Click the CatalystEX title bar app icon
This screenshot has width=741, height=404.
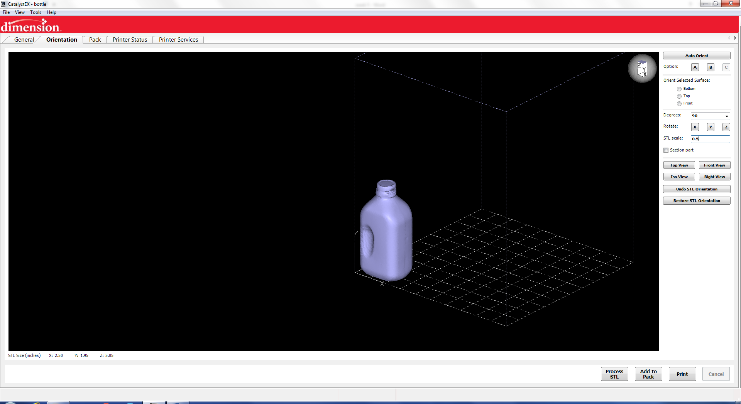point(3,4)
